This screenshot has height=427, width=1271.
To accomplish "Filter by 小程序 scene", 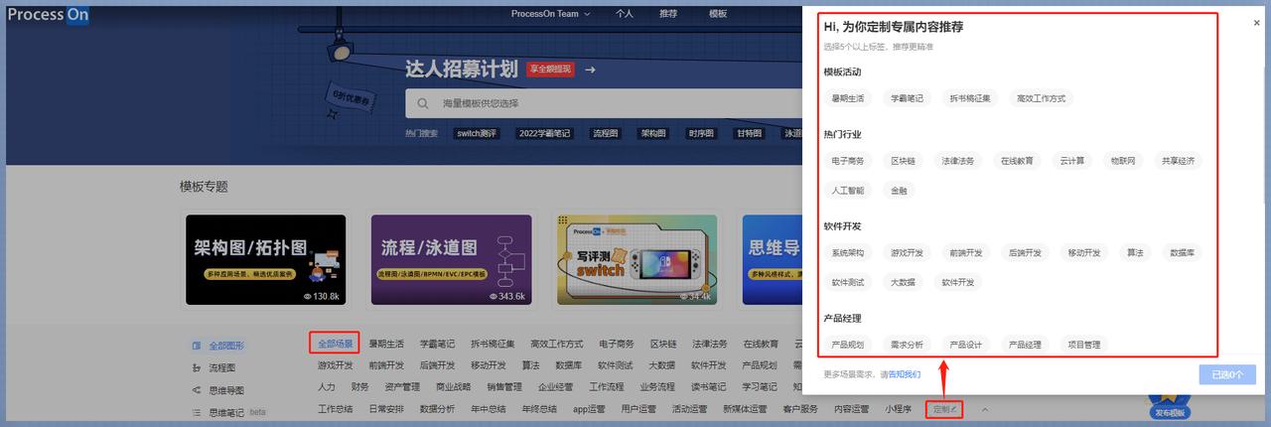I will (x=899, y=409).
